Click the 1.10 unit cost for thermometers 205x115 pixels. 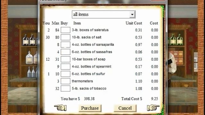(139, 81)
